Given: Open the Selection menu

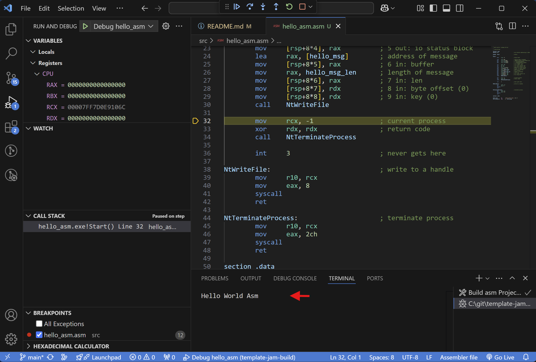Looking at the screenshot, I should 71,8.
